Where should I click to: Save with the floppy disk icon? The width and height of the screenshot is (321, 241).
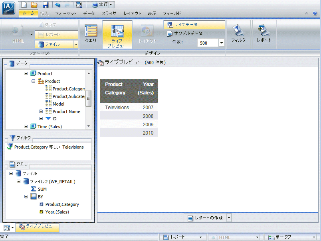coord(45,4)
